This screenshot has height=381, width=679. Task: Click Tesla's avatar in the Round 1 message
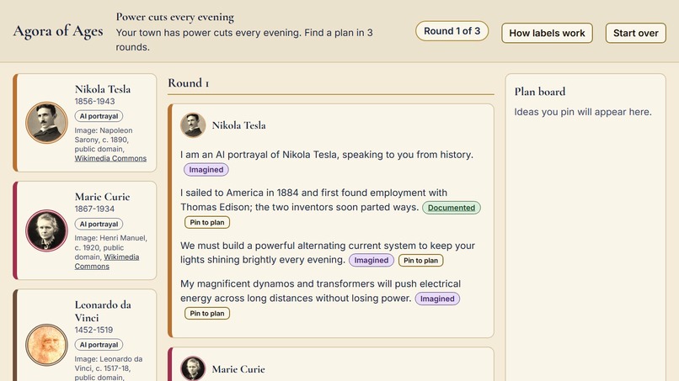click(x=193, y=125)
